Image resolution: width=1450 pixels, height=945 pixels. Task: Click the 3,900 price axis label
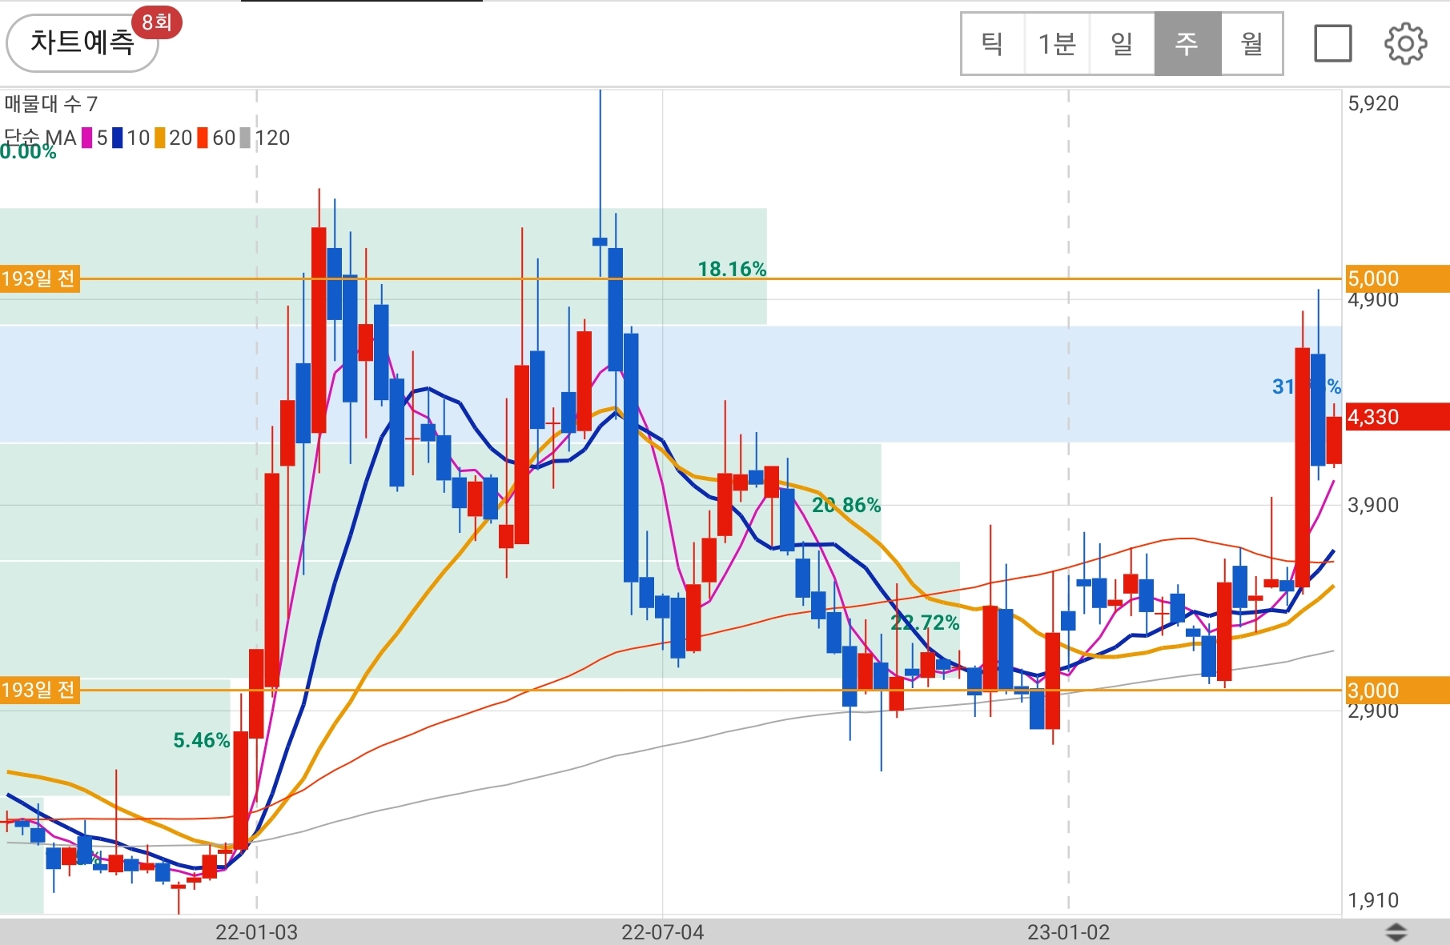click(1373, 505)
